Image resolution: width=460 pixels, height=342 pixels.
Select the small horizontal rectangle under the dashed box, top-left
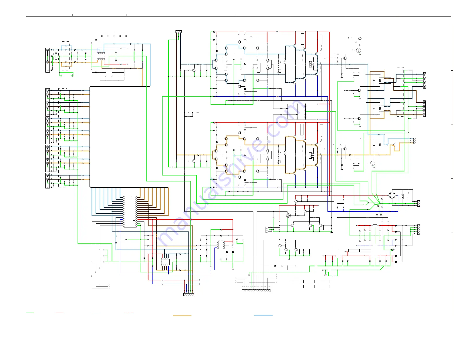[67, 76]
